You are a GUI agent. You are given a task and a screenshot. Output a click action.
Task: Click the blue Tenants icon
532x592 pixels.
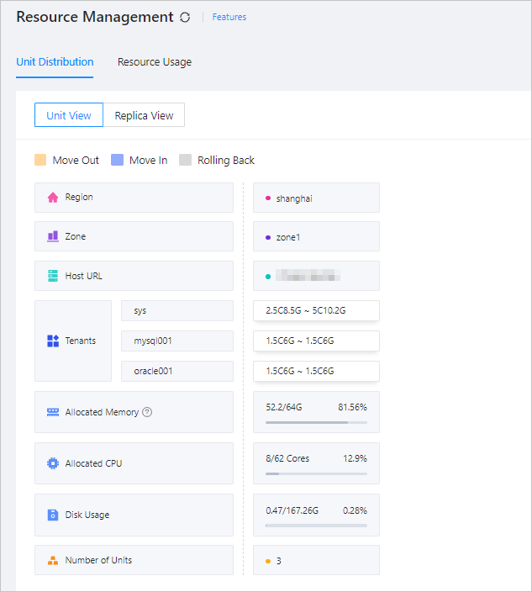click(52, 341)
